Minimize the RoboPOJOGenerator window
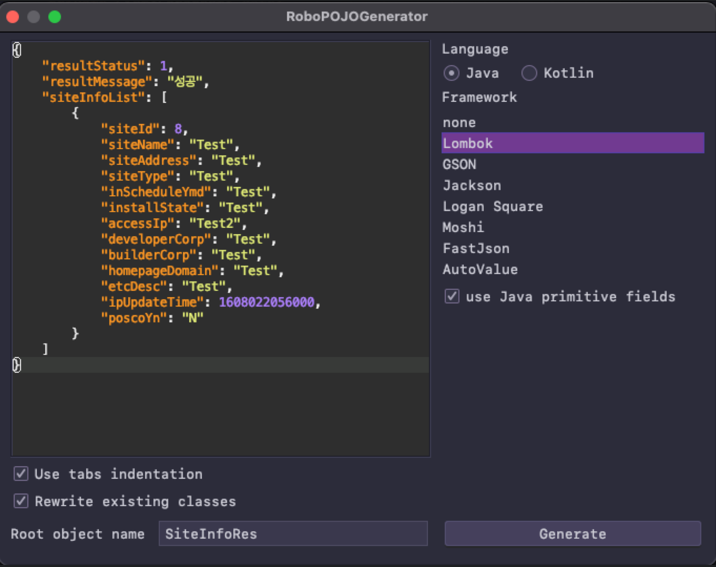This screenshot has height=567, width=716. (34, 17)
